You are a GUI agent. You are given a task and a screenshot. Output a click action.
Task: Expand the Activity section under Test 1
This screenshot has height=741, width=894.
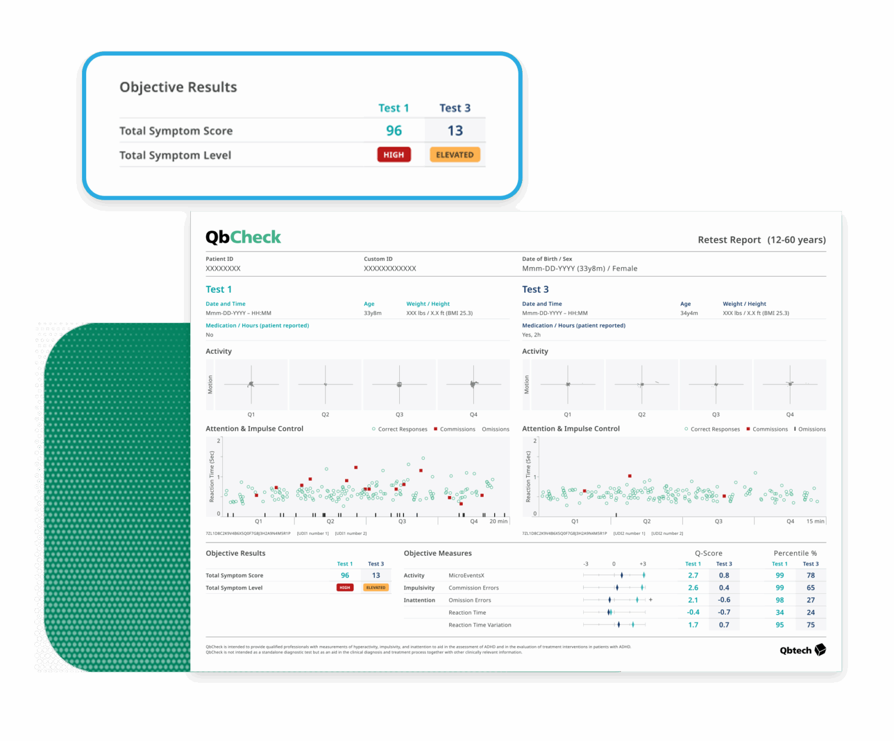pos(219,351)
